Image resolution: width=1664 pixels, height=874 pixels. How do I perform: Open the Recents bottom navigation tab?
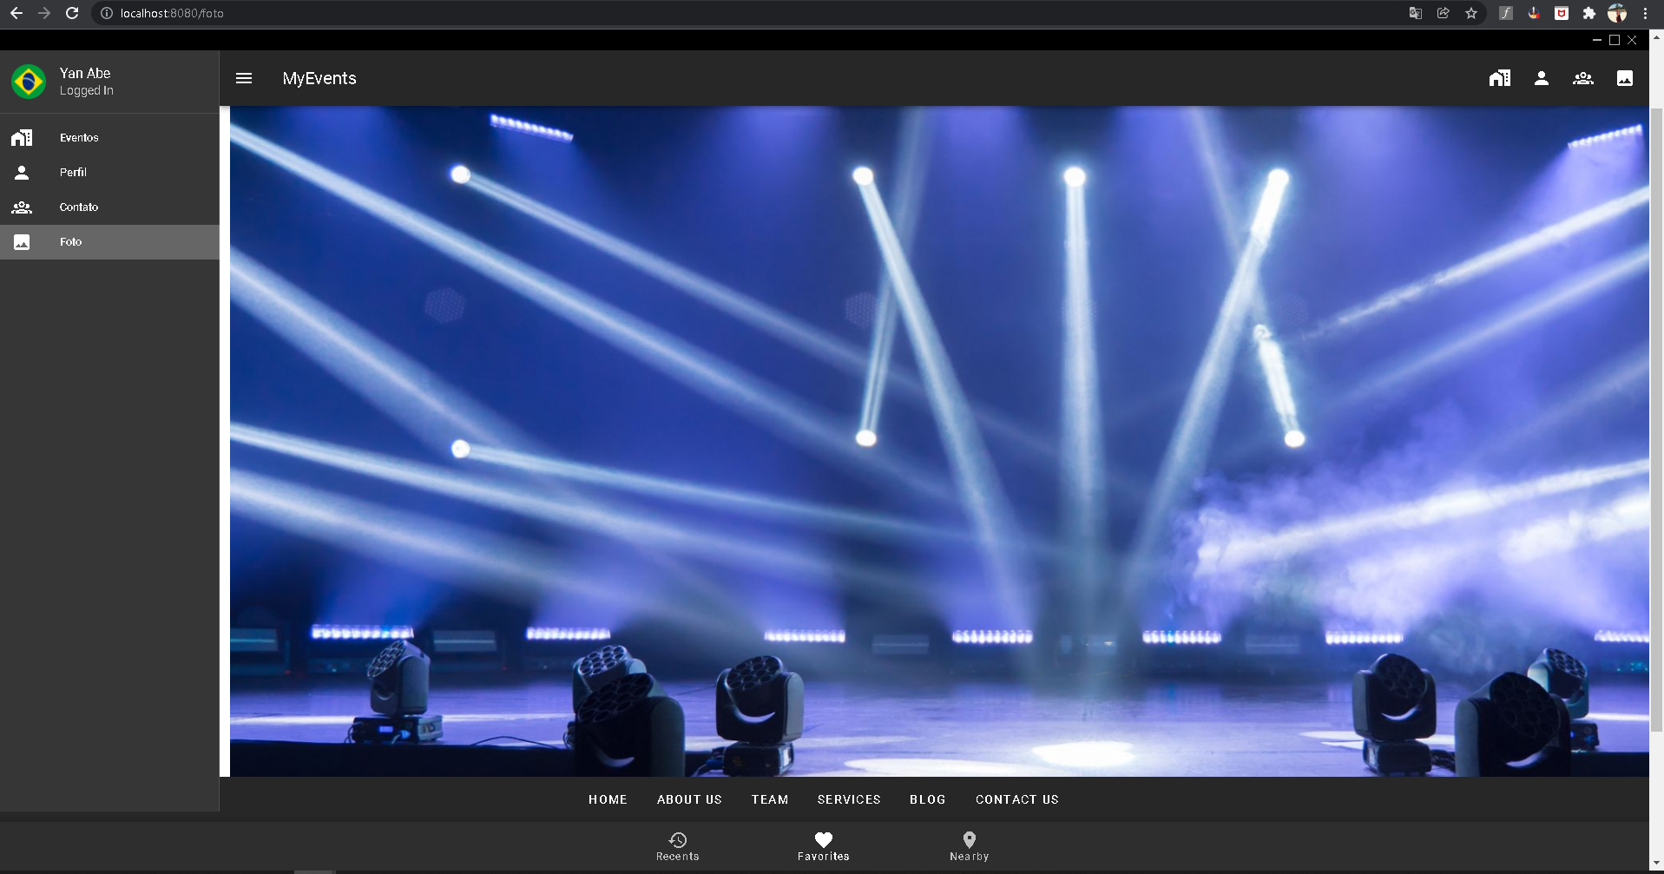pos(678,847)
